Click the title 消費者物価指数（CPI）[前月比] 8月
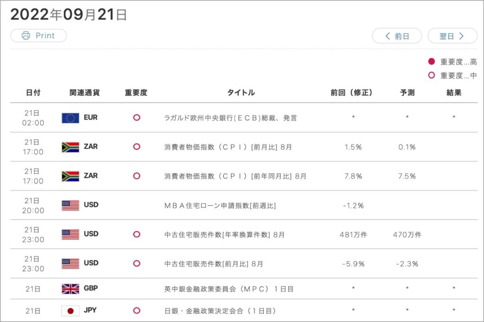The width and height of the screenshot is (484, 322). [x=228, y=147]
